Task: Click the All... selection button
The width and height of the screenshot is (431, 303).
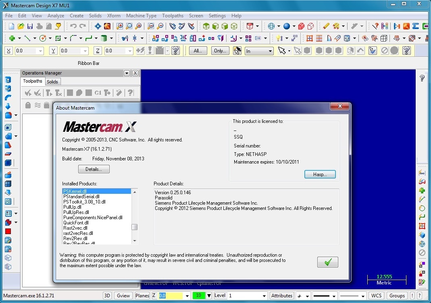Action: point(198,50)
